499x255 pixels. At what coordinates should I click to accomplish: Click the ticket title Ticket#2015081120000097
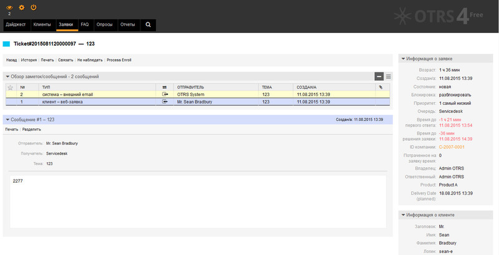click(x=45, y=44)
